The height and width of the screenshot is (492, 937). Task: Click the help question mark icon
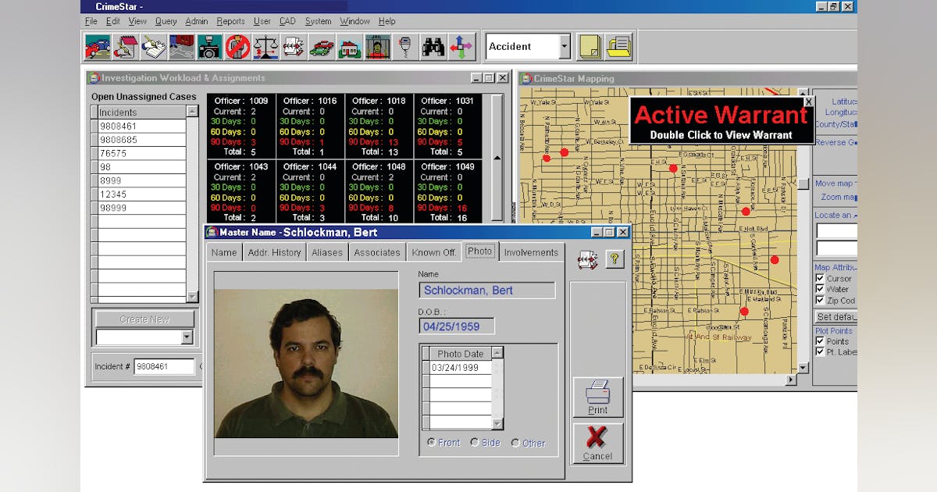coord(616,259)
